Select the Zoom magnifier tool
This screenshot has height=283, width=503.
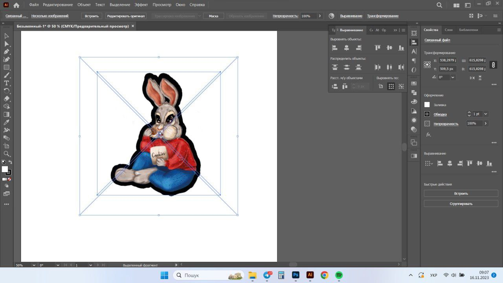7,154
